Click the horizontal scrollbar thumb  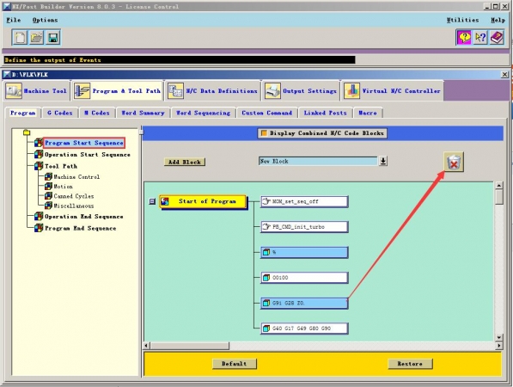point(190,346)
